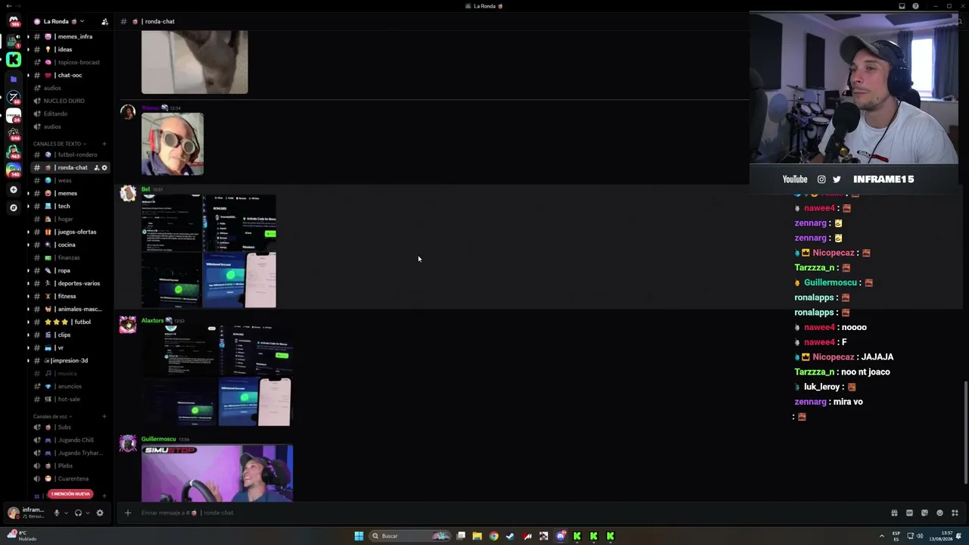Add a voice channel with plus icon

[x=104, y=416]
